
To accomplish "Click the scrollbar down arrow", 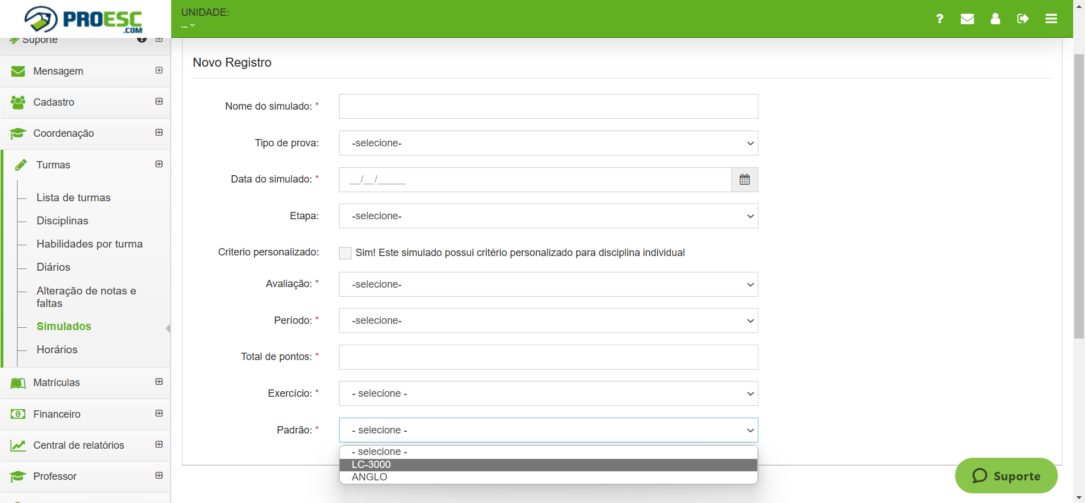I will [x=1079, y=498].
